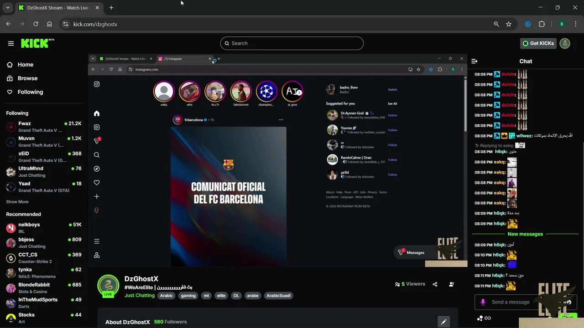Image resolution: width=584 pixels, height=328 pixels.
Task: Close the DzGhostX Stream tab
Action: click(97, 8)
